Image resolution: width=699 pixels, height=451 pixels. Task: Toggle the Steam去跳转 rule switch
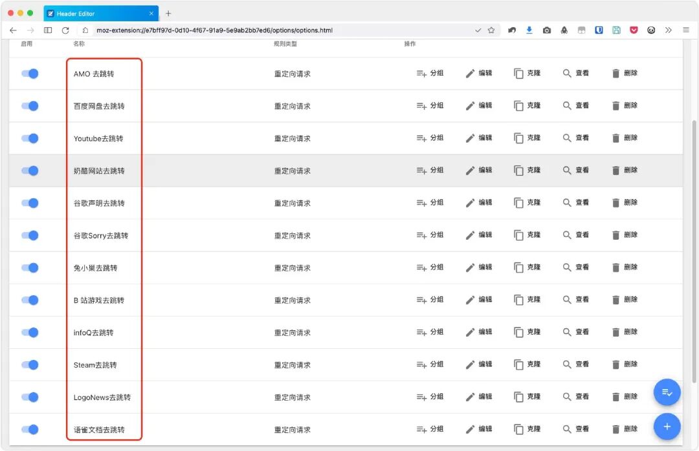(30, 364)
